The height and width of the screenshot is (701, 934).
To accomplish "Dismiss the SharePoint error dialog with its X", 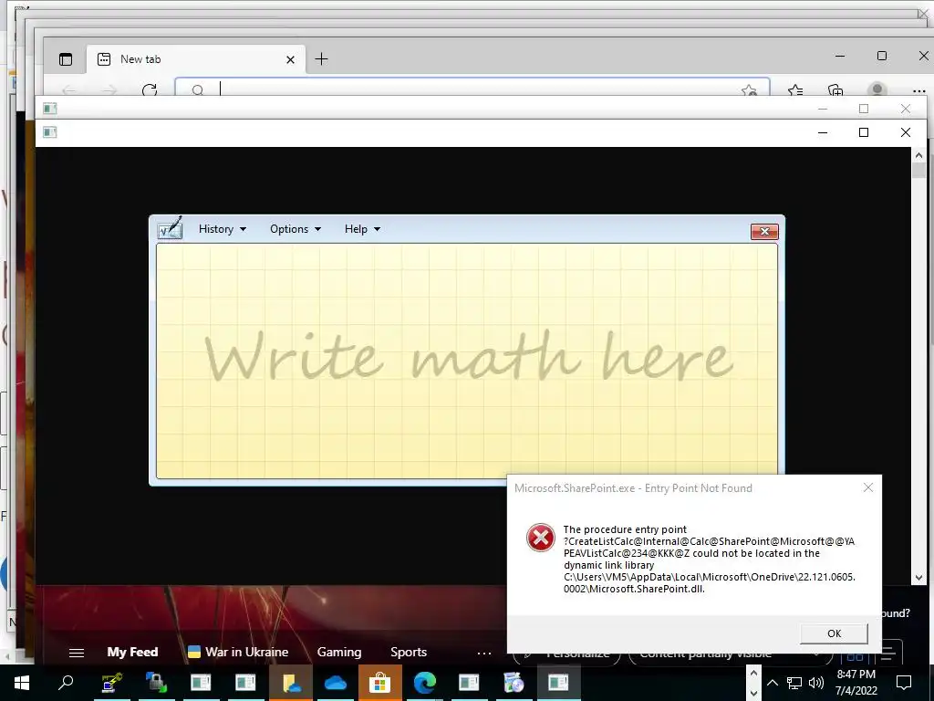I will pyautogui.click(x=868, y=487).
